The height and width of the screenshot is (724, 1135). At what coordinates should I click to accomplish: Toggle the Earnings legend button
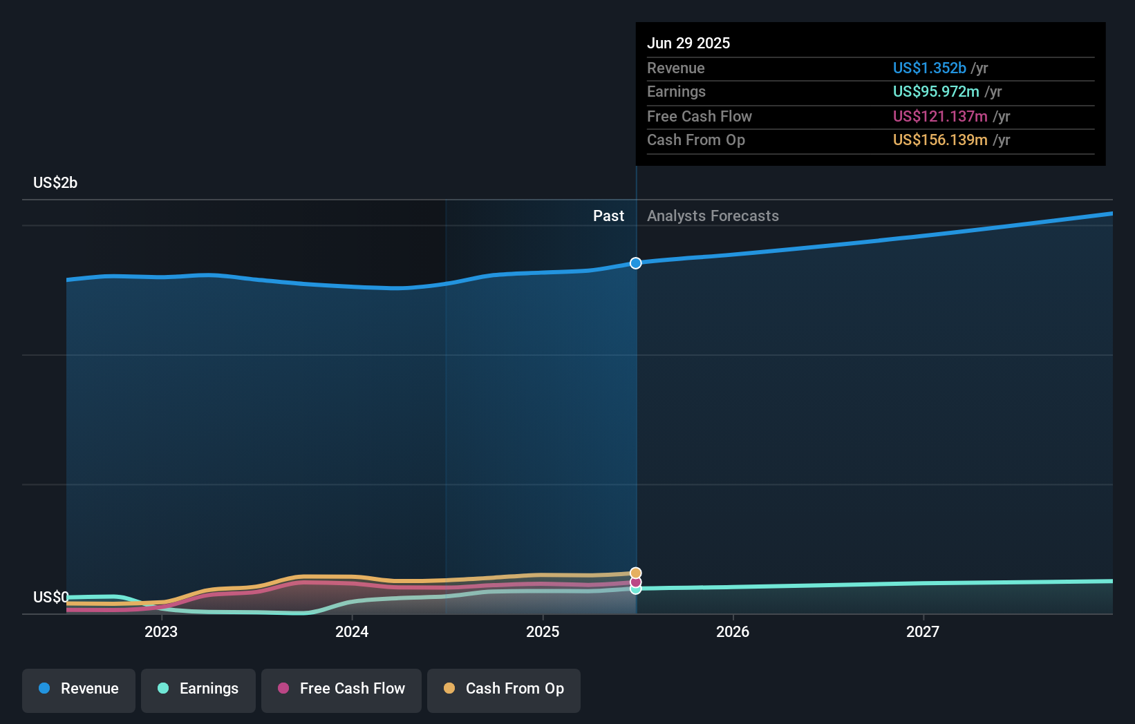(x=198, y=690)
